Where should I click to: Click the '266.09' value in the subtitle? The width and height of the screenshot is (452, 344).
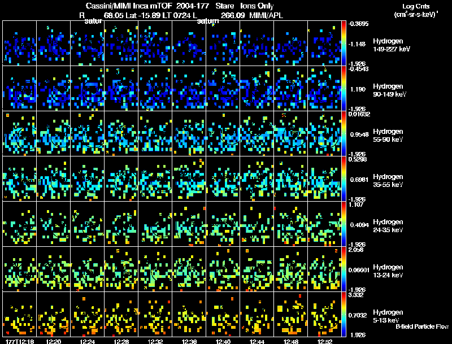click(233, 15)
